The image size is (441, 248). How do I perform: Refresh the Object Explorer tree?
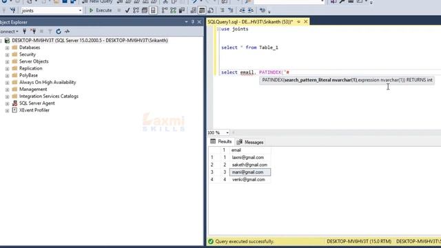click(x=59, y=32)
